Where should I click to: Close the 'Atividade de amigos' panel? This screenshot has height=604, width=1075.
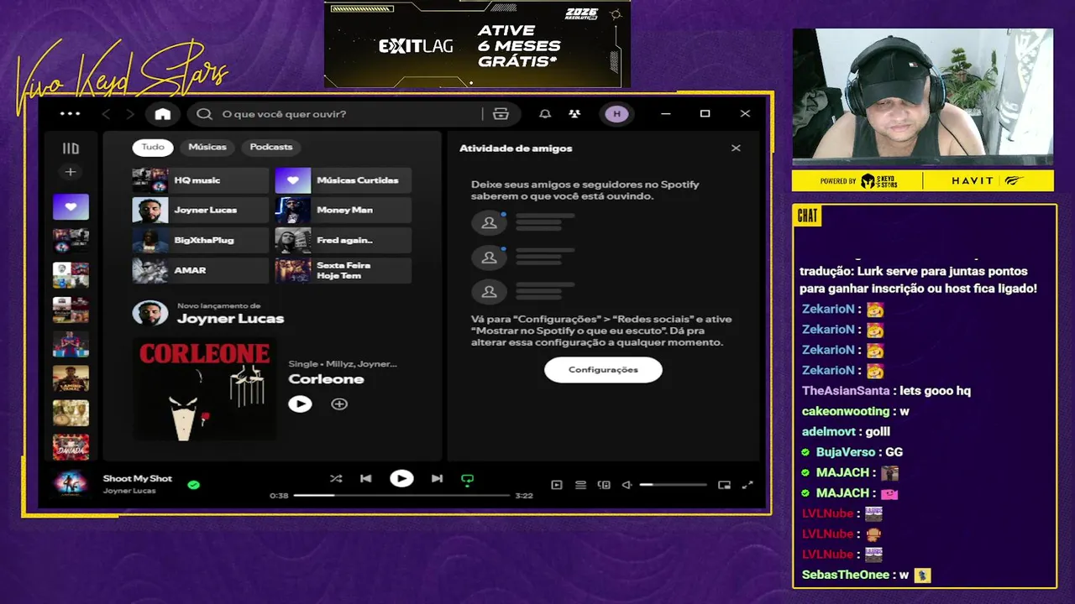(736, 148)
